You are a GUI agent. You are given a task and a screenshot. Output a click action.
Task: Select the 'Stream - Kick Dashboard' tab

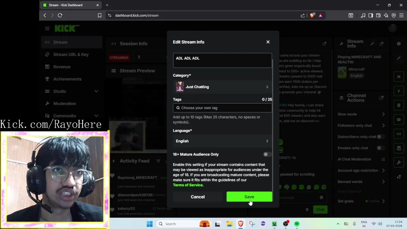(71, 5)
